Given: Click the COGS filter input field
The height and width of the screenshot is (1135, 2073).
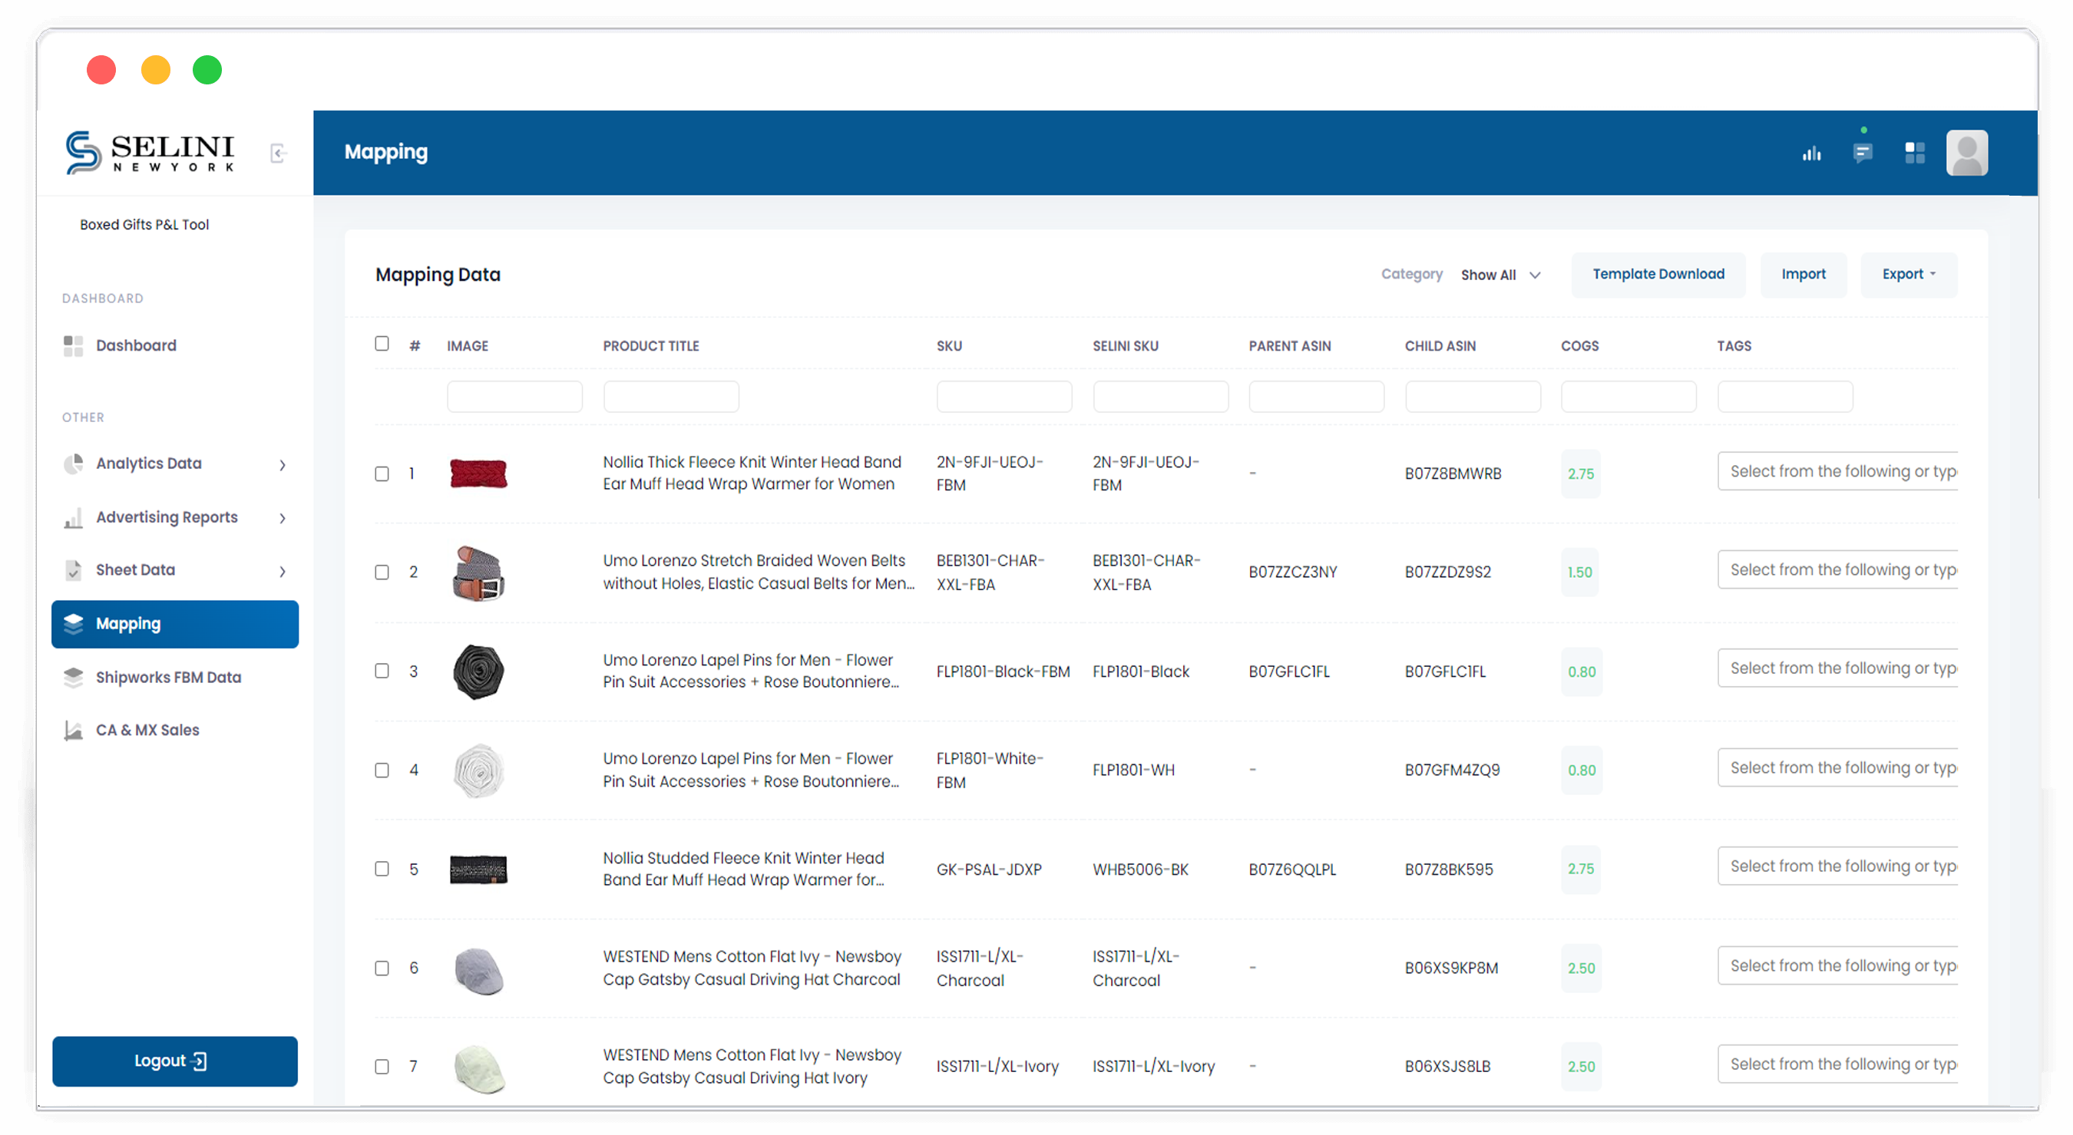Looking at the screenshot, I should point(1628,397).
